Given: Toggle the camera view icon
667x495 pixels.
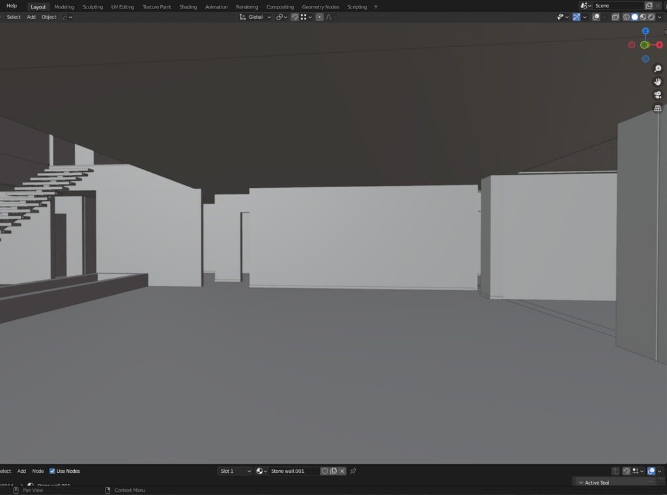Looking at the screenshot, I should tap(657, 95).
